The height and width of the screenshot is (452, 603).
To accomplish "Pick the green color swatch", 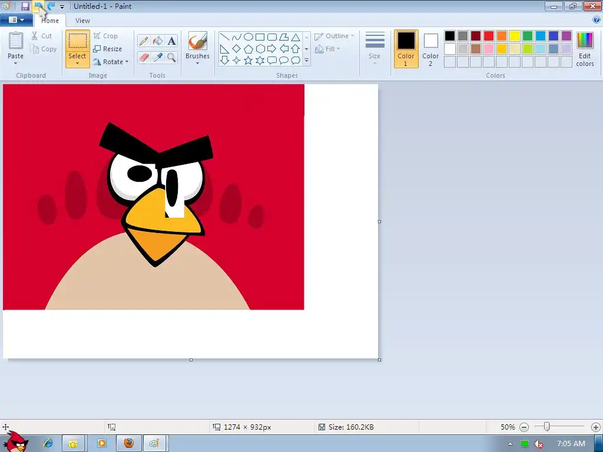I will coord(528,36).
